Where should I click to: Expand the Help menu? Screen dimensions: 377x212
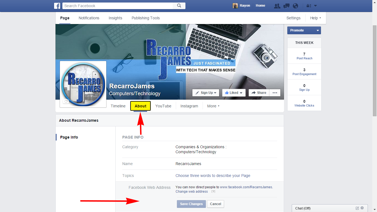click(315, 18)
